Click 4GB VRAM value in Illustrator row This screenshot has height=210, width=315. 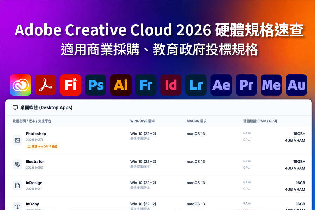(295, 168)
